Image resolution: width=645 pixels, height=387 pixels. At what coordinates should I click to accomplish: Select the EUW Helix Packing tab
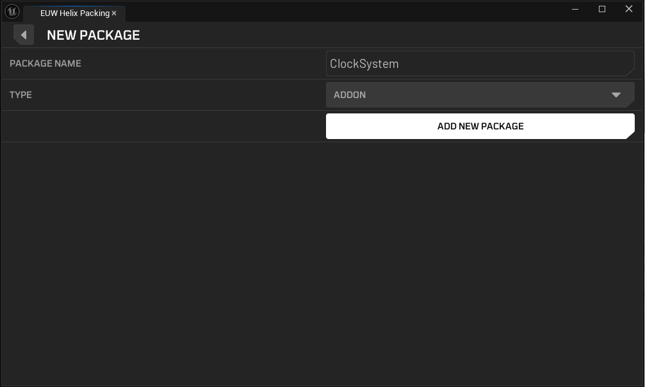click(x=74, y=13)
